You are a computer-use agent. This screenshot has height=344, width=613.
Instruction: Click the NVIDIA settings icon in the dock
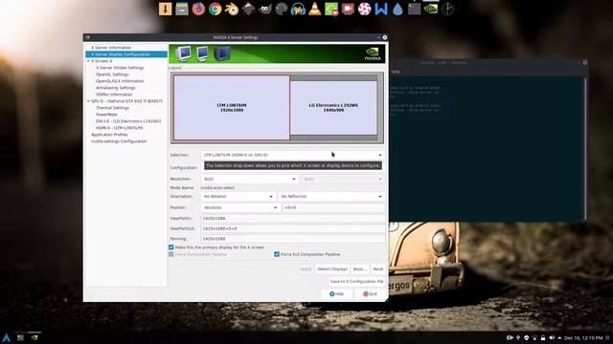(x=431, y=9)
